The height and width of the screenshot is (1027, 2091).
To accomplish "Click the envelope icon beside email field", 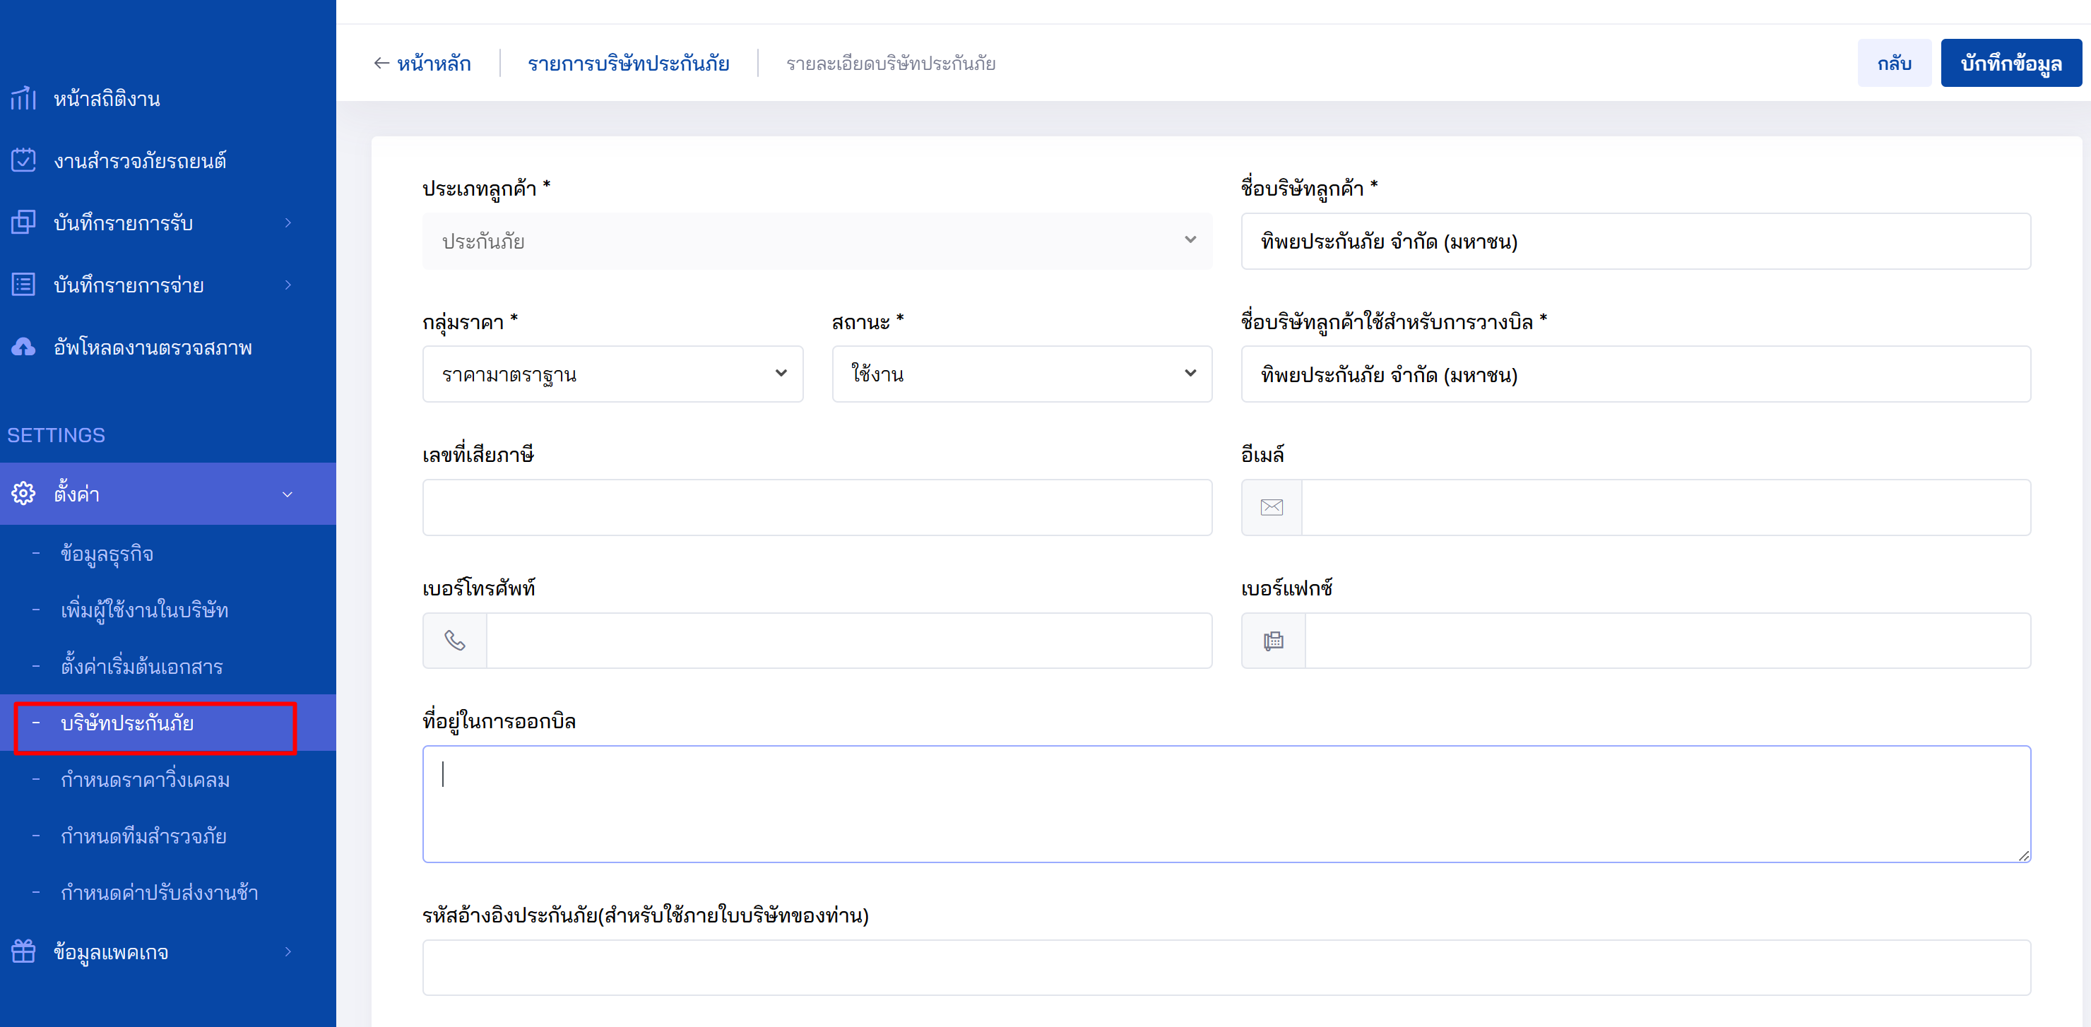I will click(x=1271, y=507).
